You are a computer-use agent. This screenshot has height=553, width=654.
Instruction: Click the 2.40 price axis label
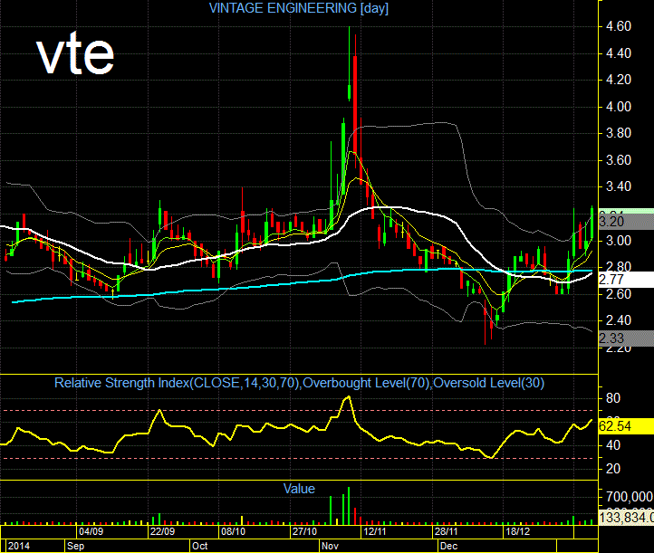[618, 320]
